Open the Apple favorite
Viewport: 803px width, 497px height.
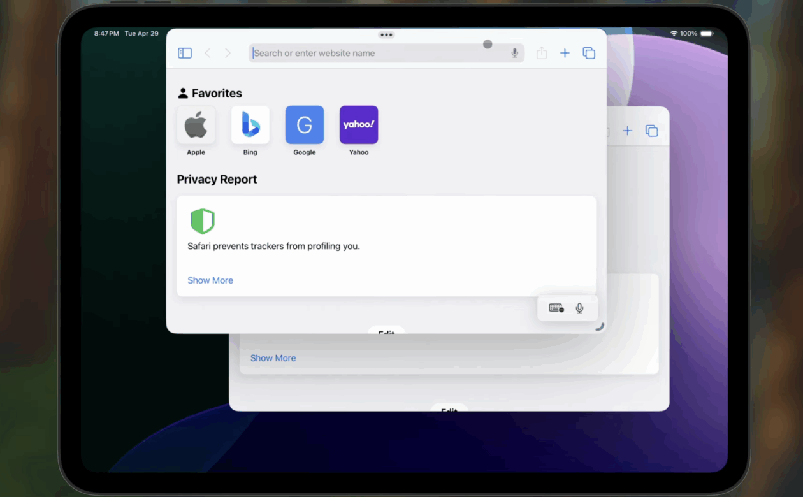[x=196, y=125]
